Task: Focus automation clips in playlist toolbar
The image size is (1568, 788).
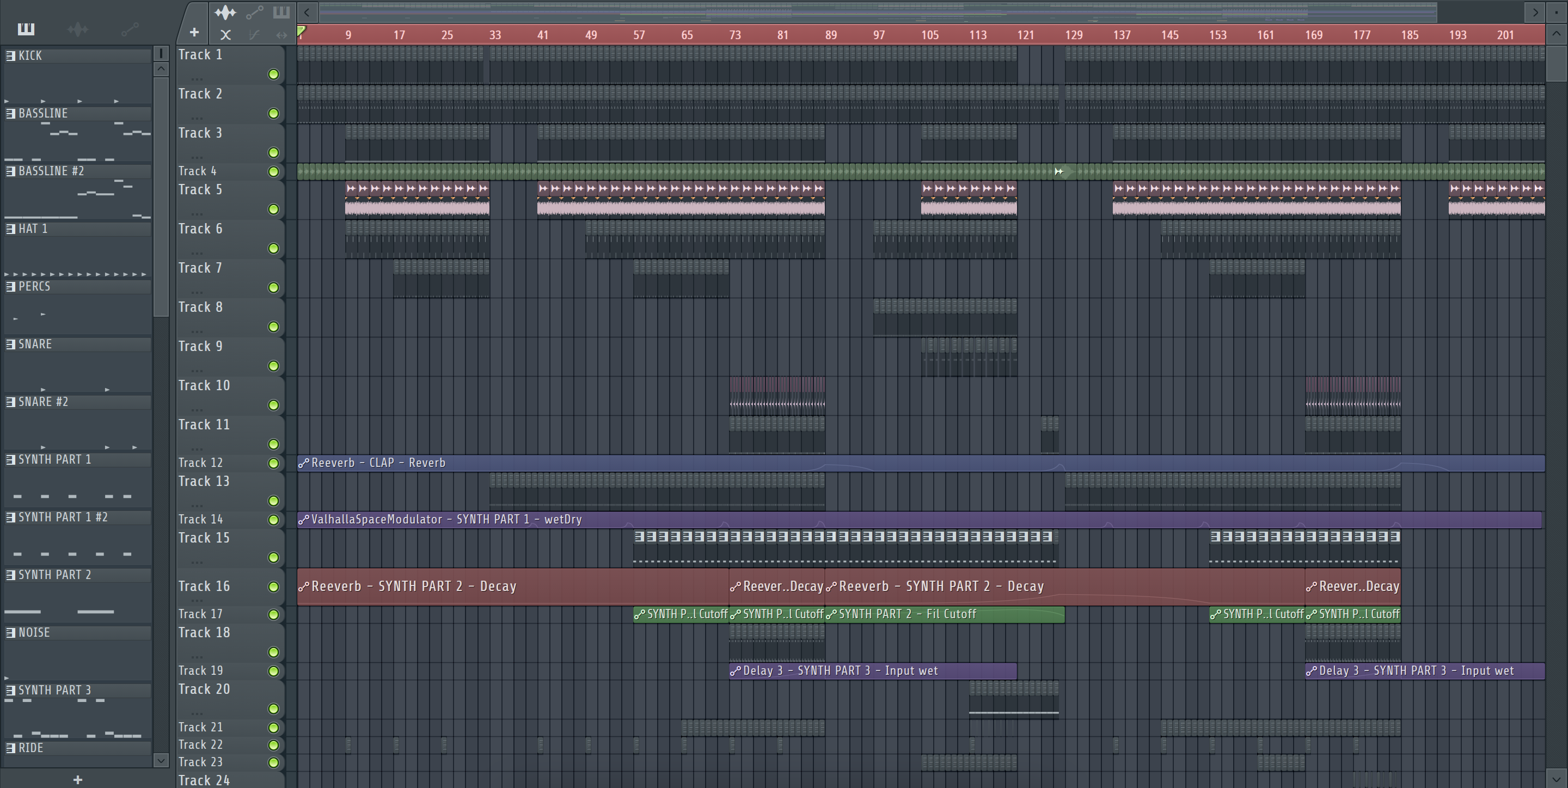Action: click(254, 11)
